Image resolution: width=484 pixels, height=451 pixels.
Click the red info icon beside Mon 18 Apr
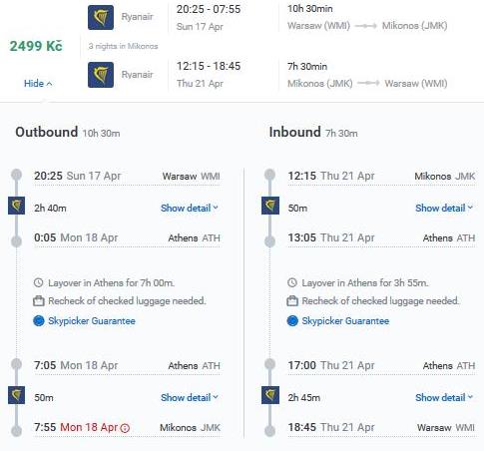[125, 428]
